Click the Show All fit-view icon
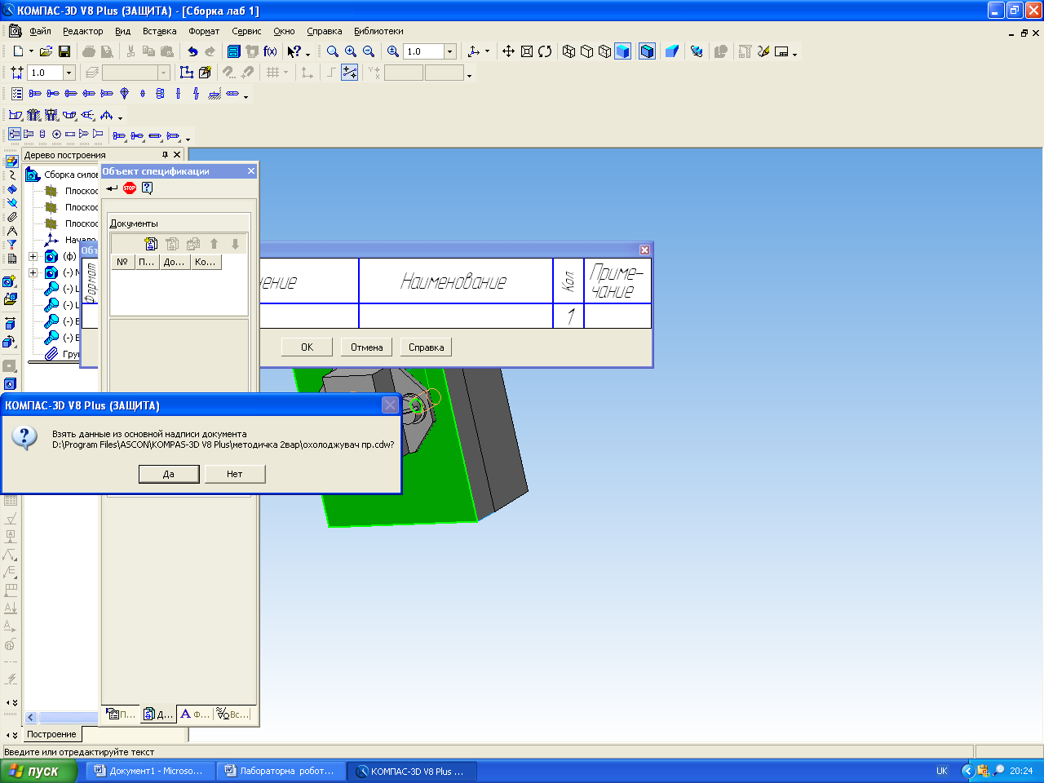1044x783 pixels. click(x=527, y=51)
